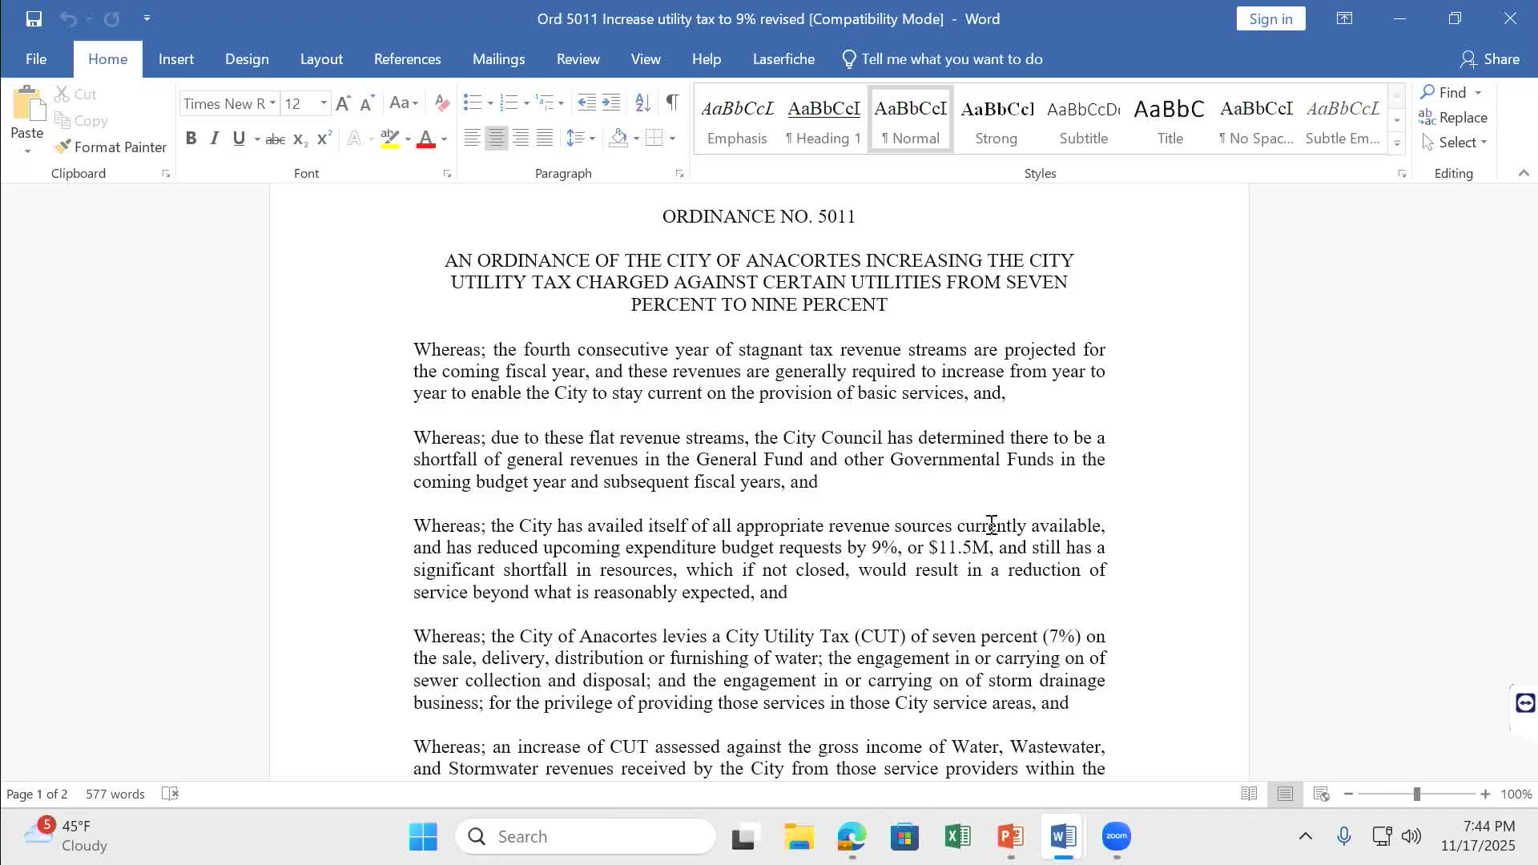The image size is (1538, 865).
Task: Apply text highlight color
Action: pyautogui.click(x=390, y=138)
